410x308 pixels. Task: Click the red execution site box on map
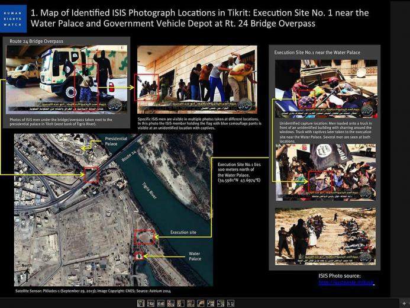click(144, 237)
